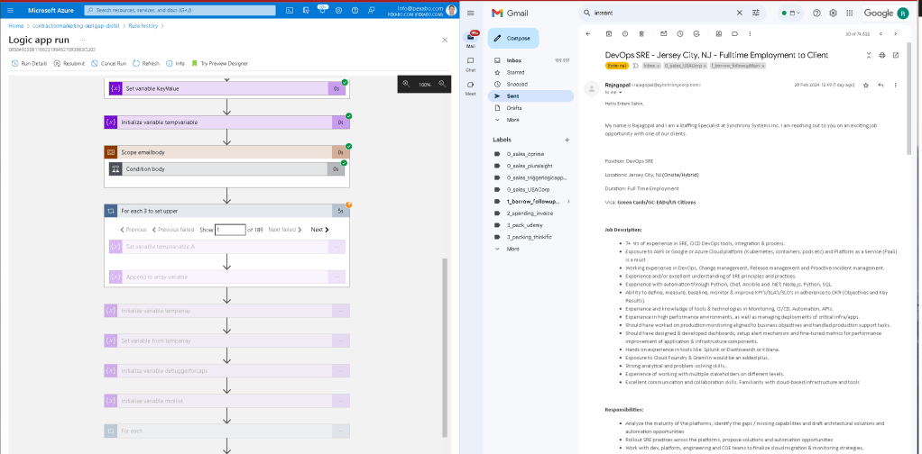The height and width of the screenshot is (454, 922).
Task: Open the email in new window
Action: click(x=896, y=55)
